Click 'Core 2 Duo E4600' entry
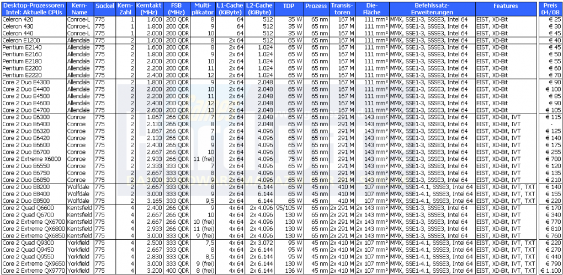This screenshot has width=563, height=275. [x=34, y=103]
